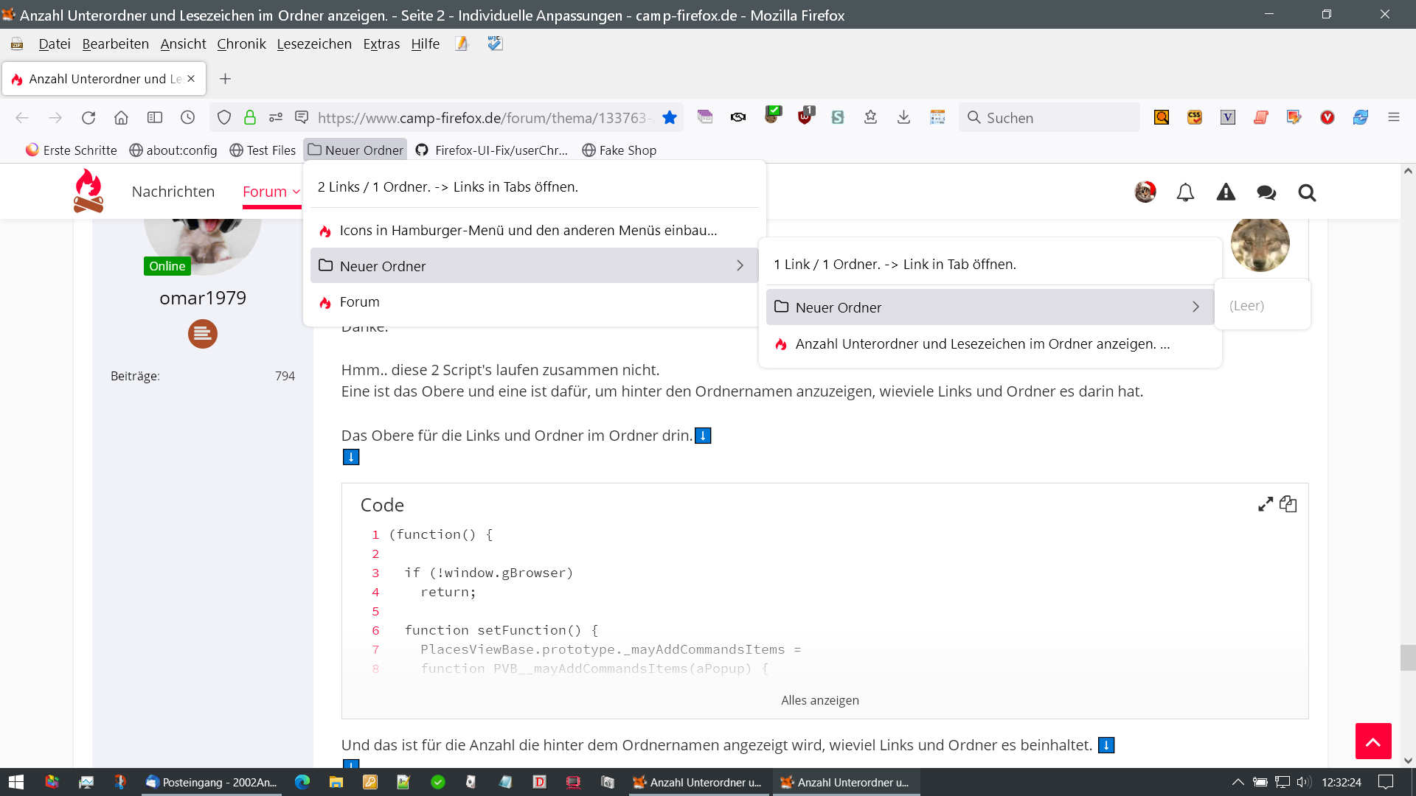The image size is (1416, 796).
Task: Open forum conversations speech bubble icon
Action: pyautogui.click(x=1266, y=193)
